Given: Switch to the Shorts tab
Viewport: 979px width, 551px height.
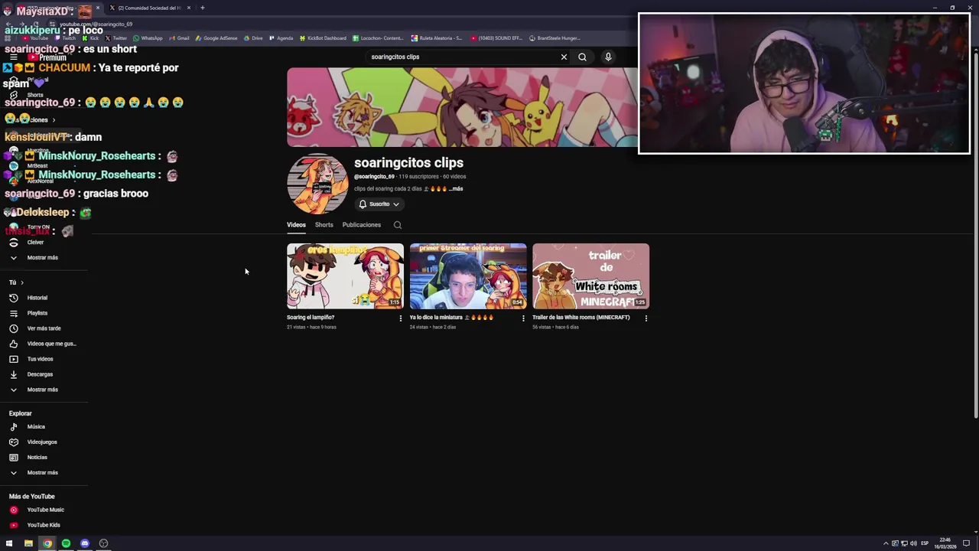Looking at the screenshot, I should click(x=324, y=225).
